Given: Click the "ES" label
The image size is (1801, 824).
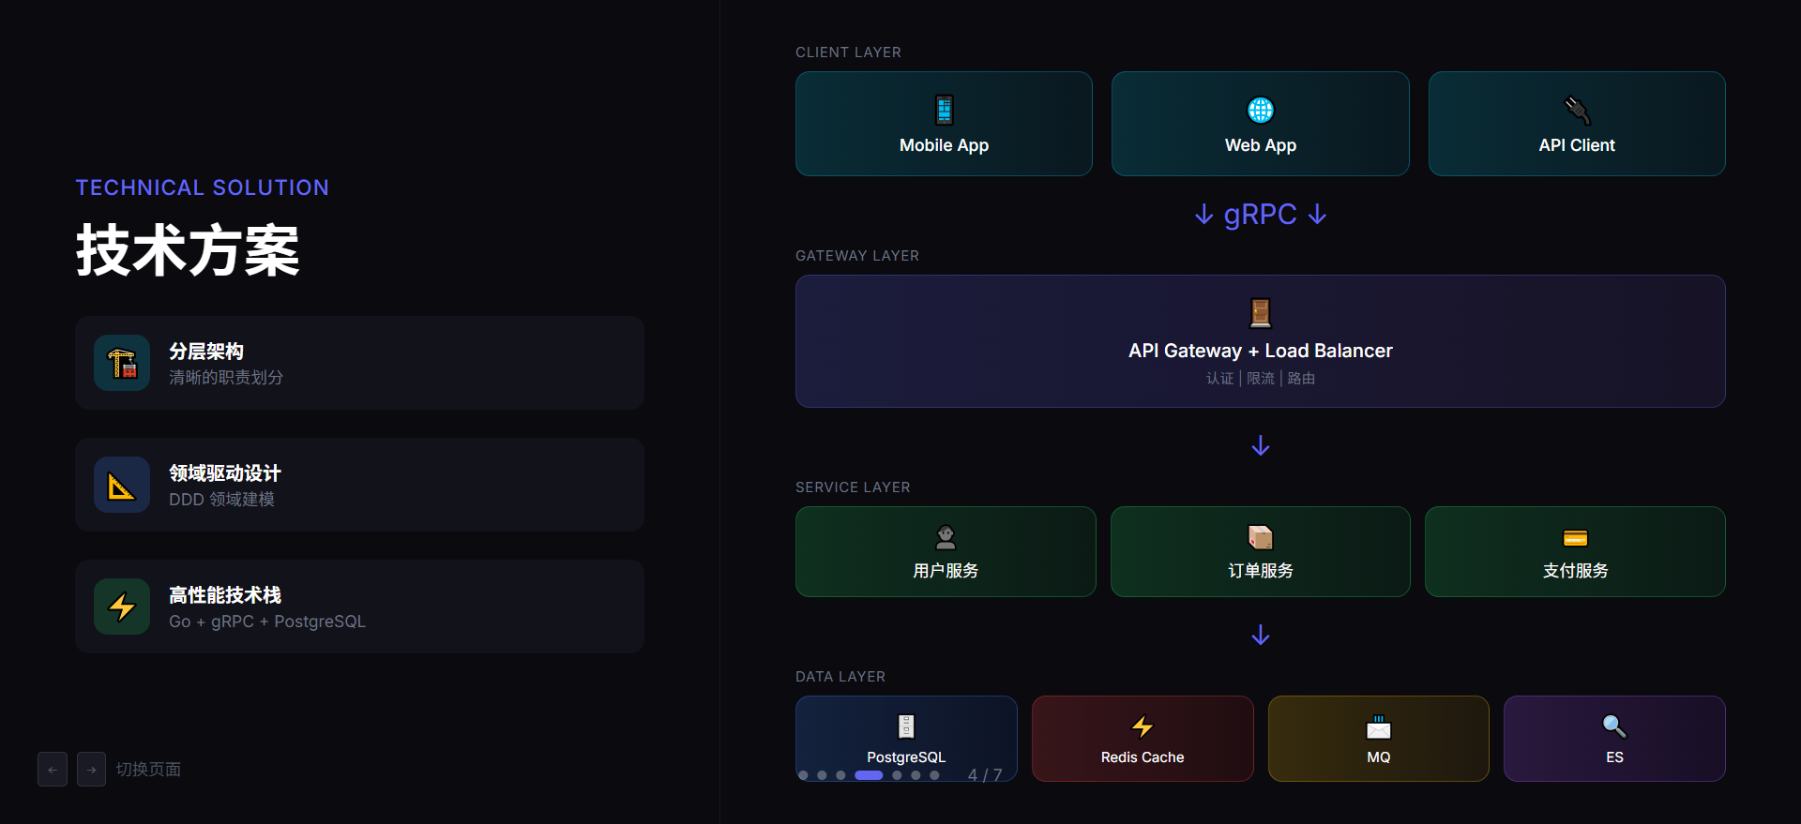Looking at the screenshot, I should pyautogui.click(x=1614, y=757).
